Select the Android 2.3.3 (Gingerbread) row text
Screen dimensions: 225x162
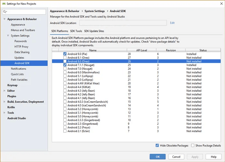click(84, 120)
